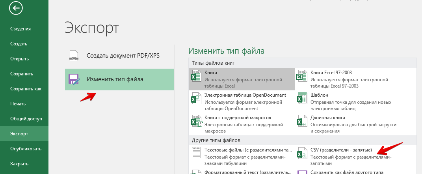Select the Книга Excel 97-2003 icon
The width and height of the screenshot is (422, 174).
click(301, 76)
